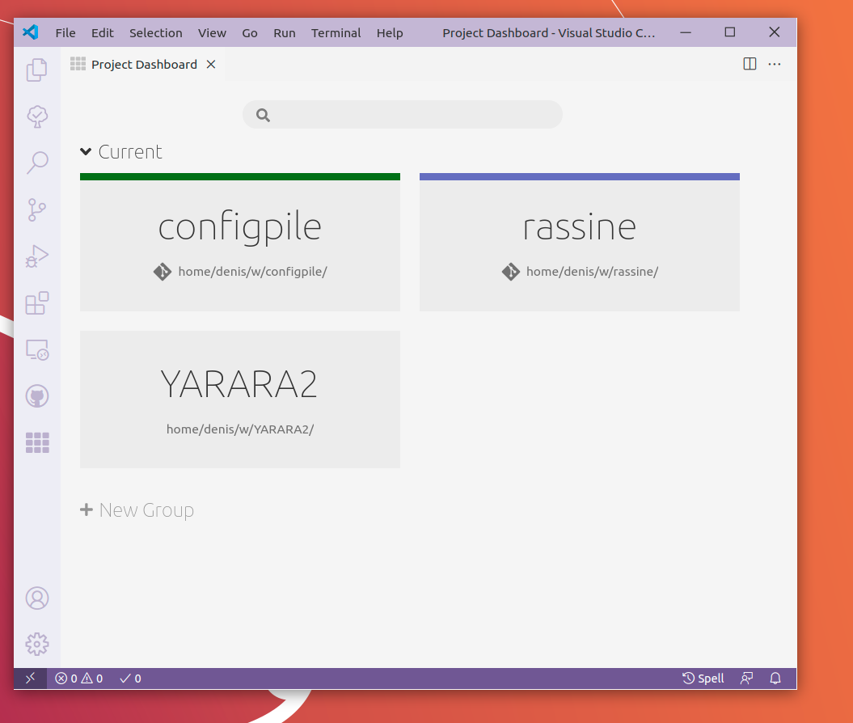Select the Project Dashboard tab
The height and width of the screenshot is (723, 853).
[144, 64]
